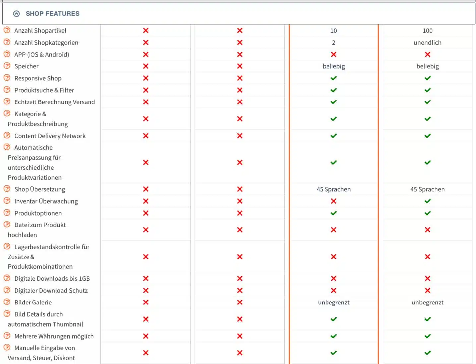Show help for APP (iOS & Android)
The height and width of the screenshot is (364, 476).
coord(7,54)
